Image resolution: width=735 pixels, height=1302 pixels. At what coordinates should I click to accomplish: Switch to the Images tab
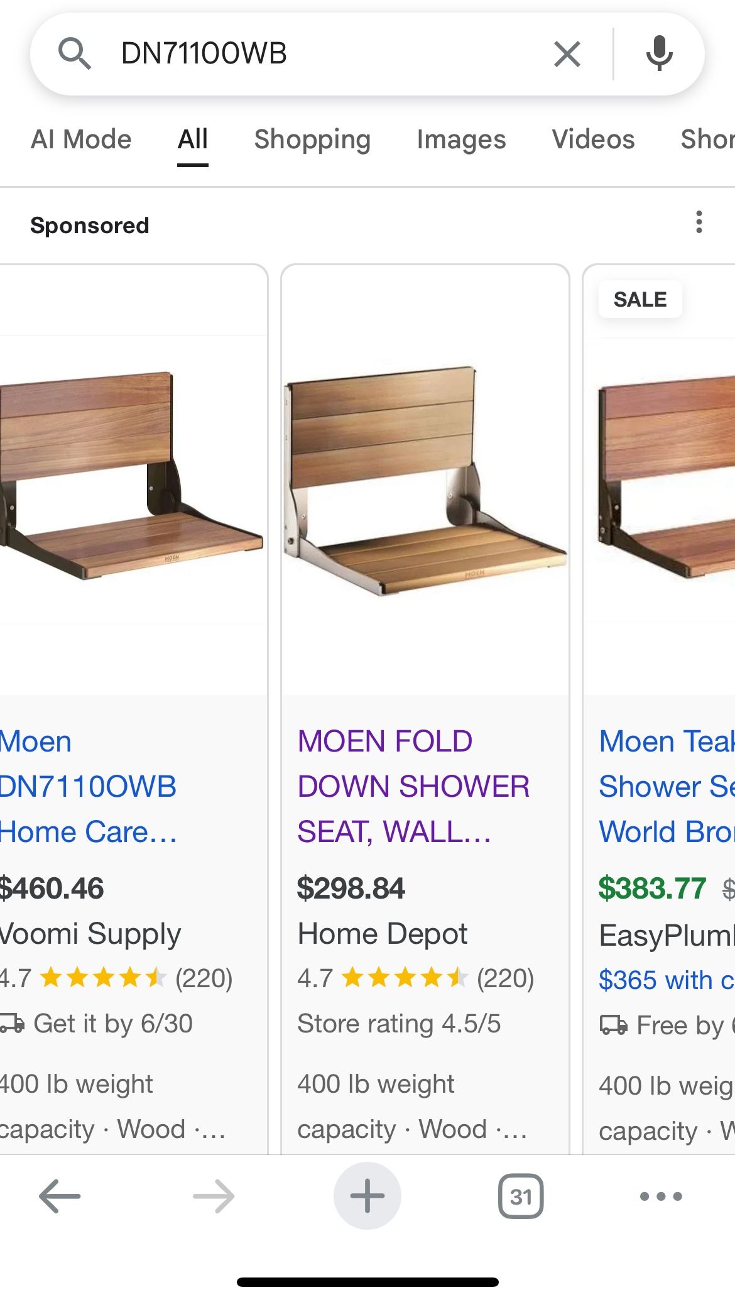coord(461,139)
